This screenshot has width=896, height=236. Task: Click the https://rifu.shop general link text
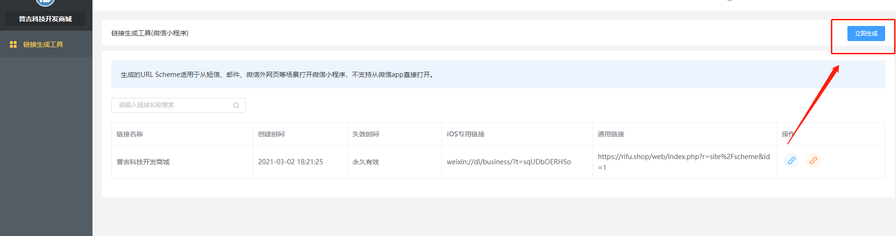tap(684, 162)
